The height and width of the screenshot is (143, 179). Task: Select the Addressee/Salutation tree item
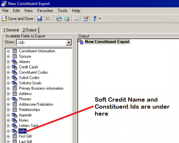36,104
